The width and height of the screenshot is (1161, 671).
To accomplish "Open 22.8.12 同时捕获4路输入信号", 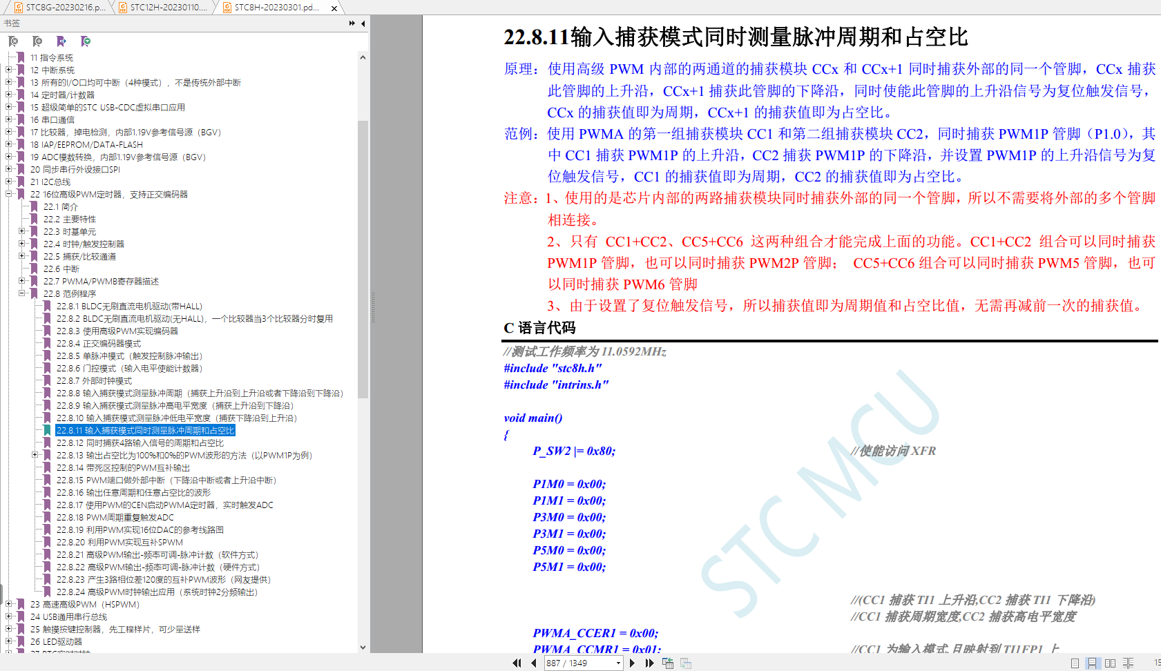I will point(140,443).
